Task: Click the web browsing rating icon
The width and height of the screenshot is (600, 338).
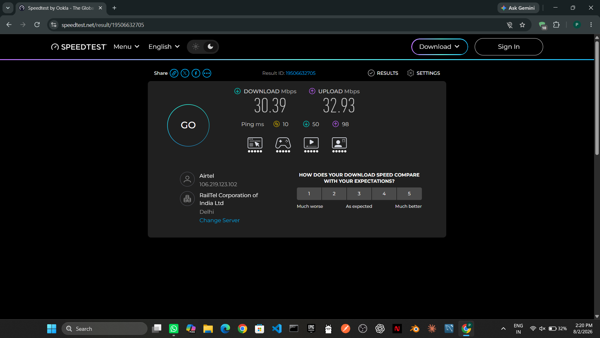Action: pos(255,145)
